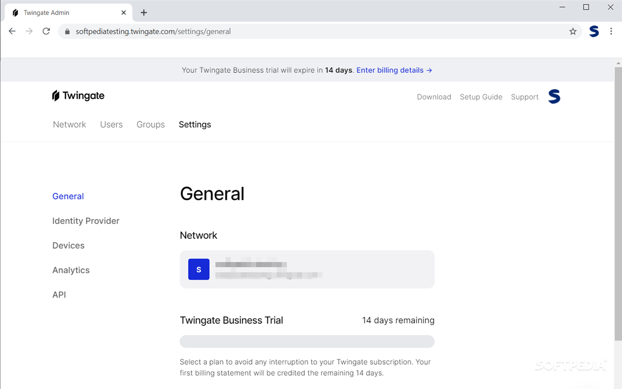This screenshot has height=389, width=622.
Task: Click the Twingate logo
Action: click(78, 96)
